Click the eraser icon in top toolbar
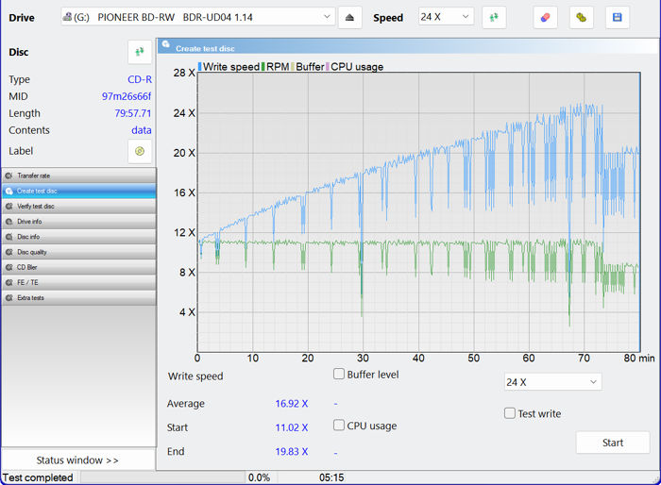Viewport: 661px width, 485px height. click(x=545, y=17)
